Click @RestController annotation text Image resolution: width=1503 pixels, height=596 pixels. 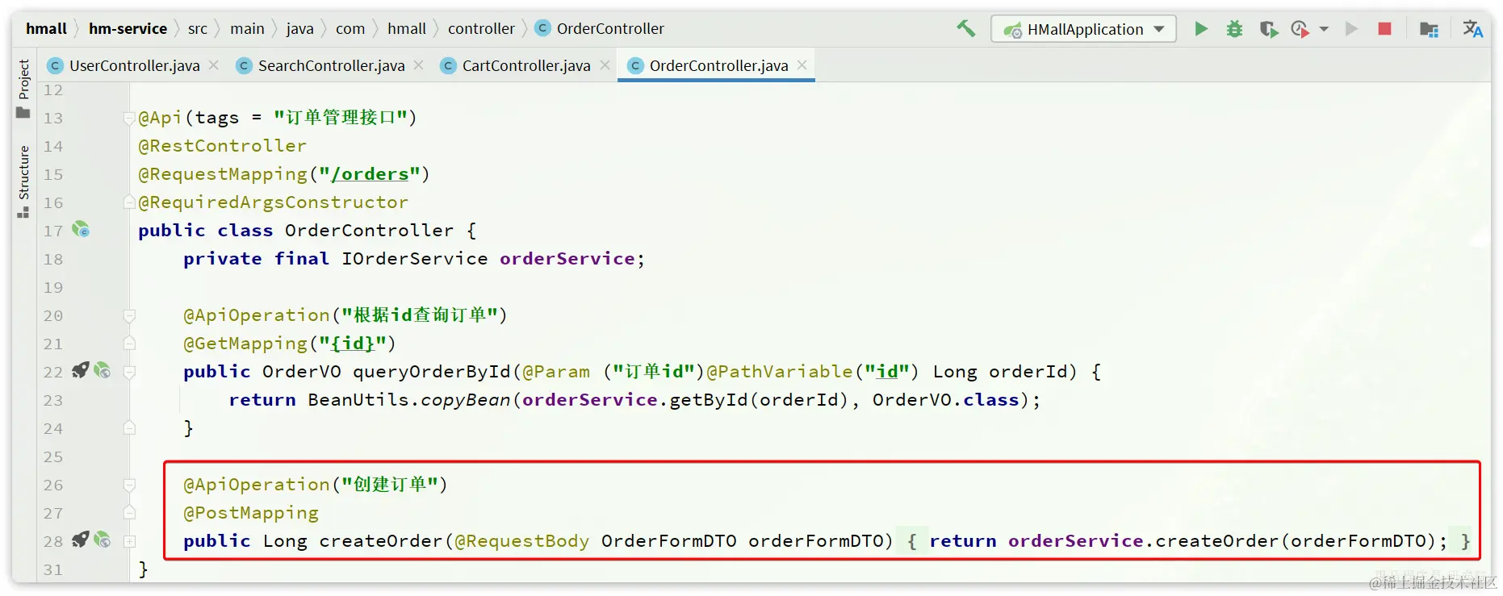pos(222,146)
